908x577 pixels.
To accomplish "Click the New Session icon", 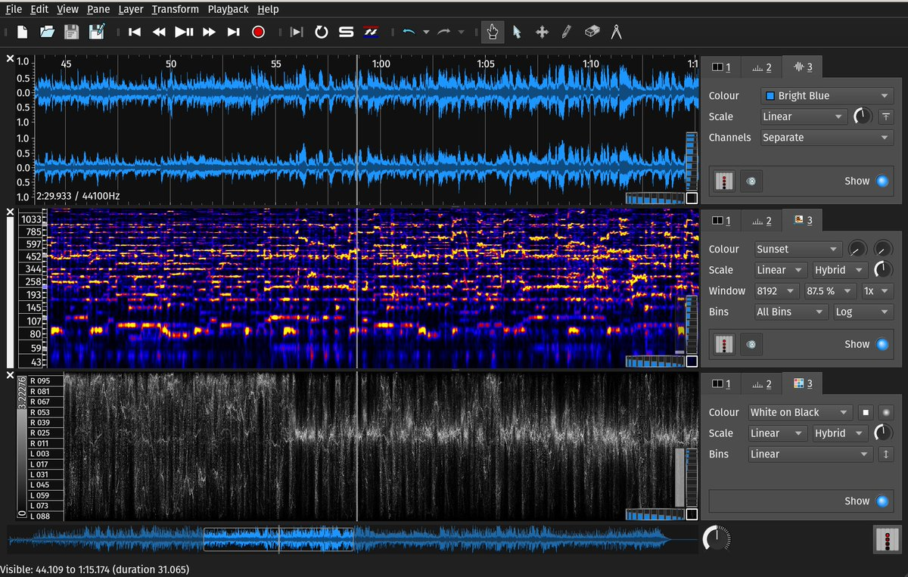I will pyautogui.click(x=23, y=32).
